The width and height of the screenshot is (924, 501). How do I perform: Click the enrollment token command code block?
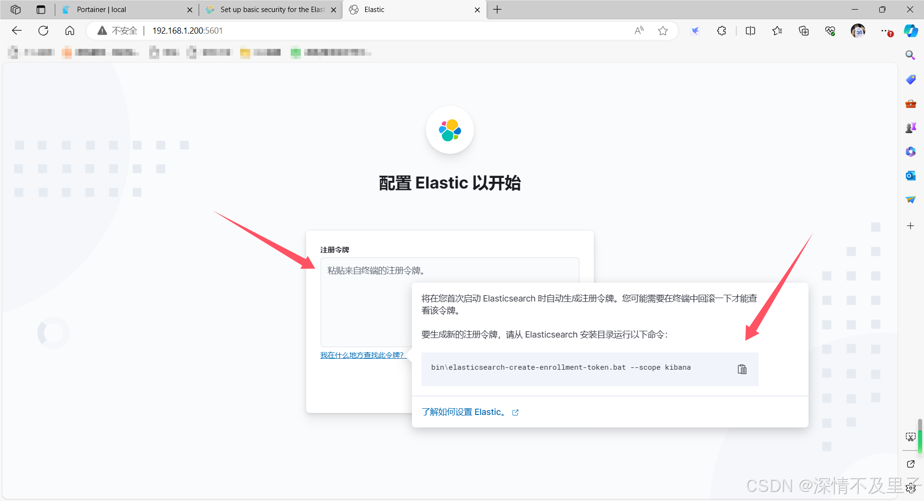point(590,369)
